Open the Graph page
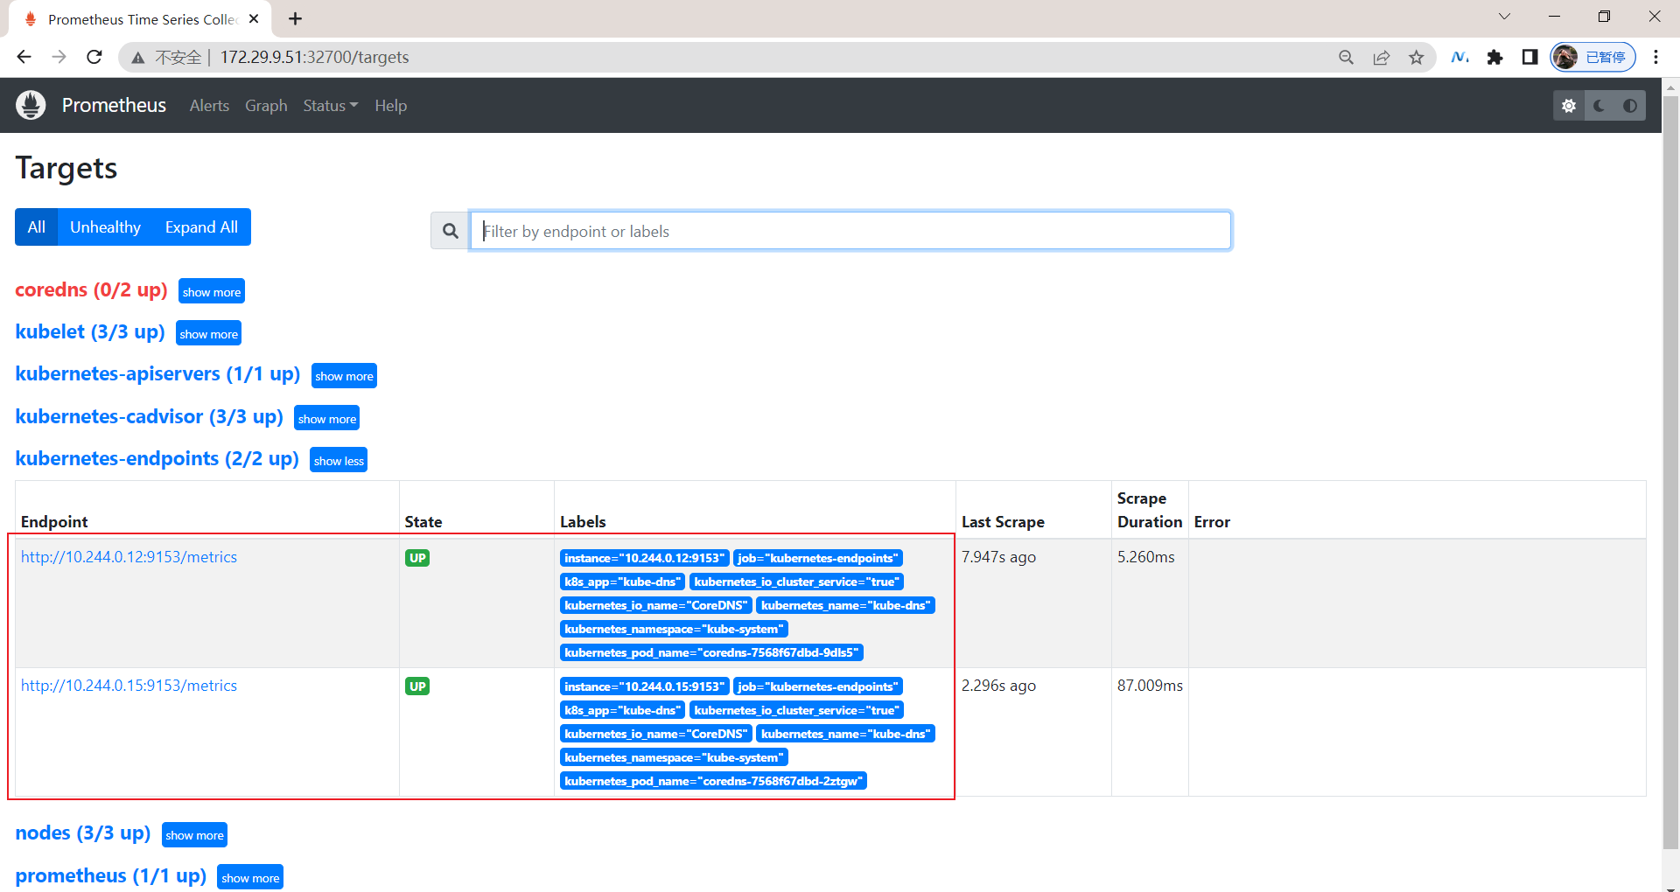This screenshot has height=892, width=1680. (266, 105)
